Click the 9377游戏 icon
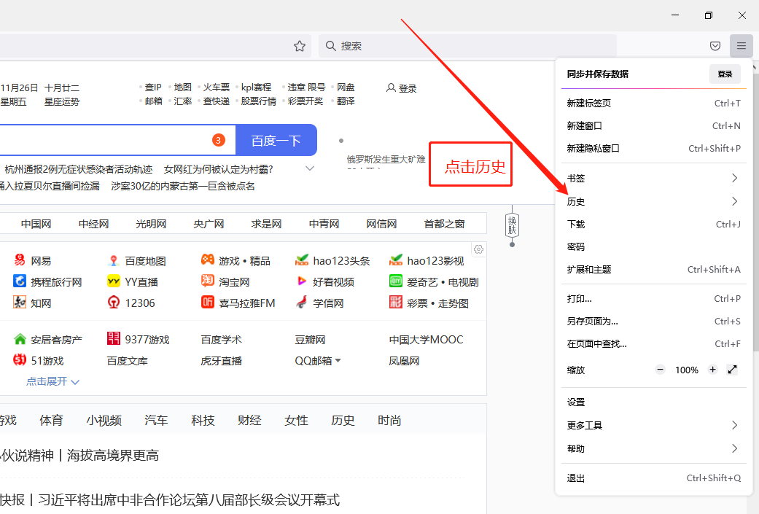The image size is (759, 514). point(113,338)
